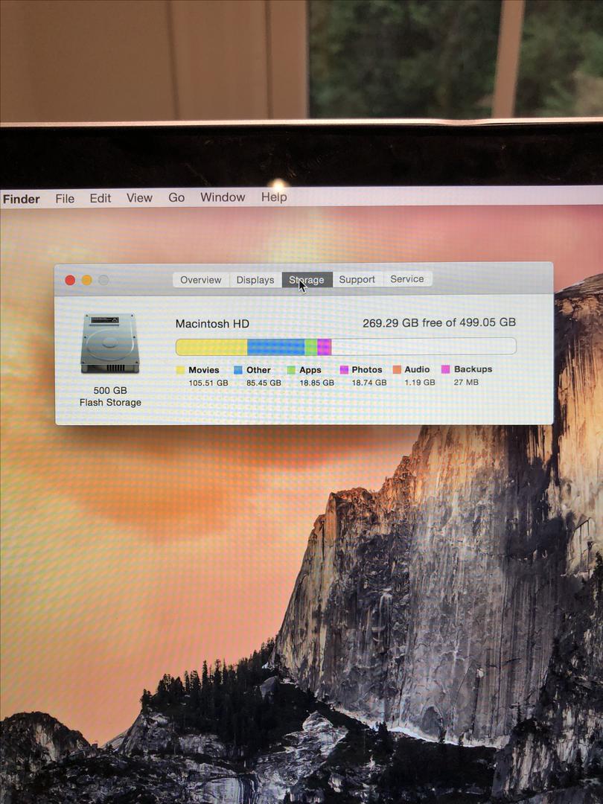Viewport: 603px width, 804px height.
Task: Click the 'Backups' legend label
Action: [x=473, y=369]
